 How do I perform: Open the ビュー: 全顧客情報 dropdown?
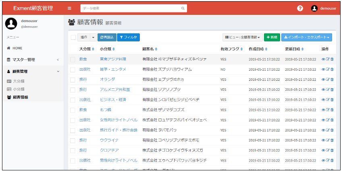pos(242,37)
